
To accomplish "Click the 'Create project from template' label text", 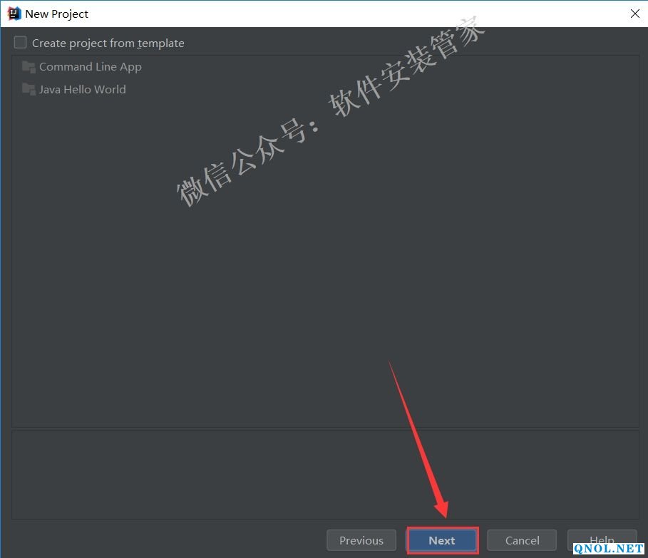I will (108, 43).
